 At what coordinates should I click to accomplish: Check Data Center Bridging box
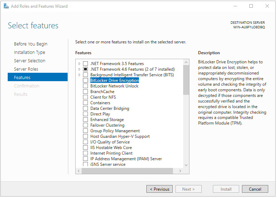pos(85,108)
